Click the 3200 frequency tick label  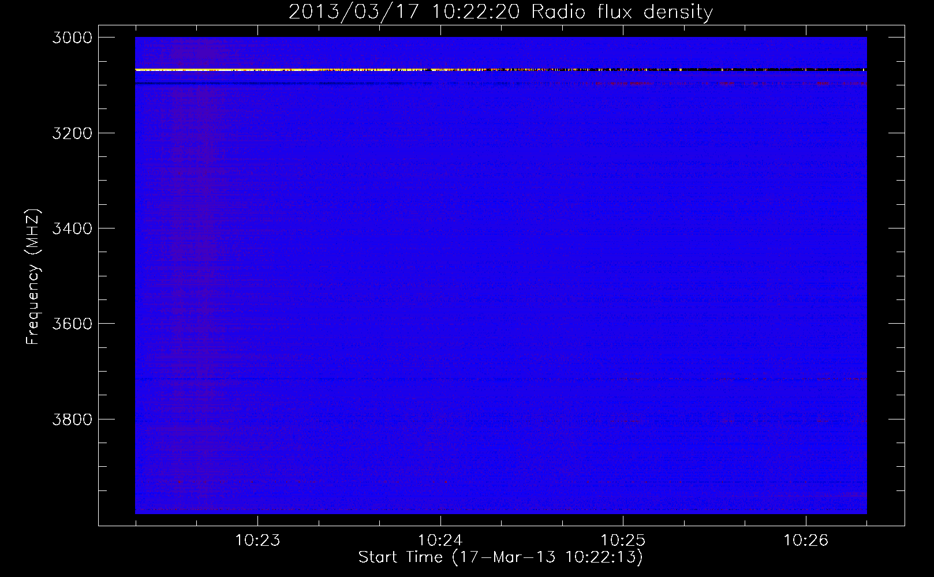[72, 133]
